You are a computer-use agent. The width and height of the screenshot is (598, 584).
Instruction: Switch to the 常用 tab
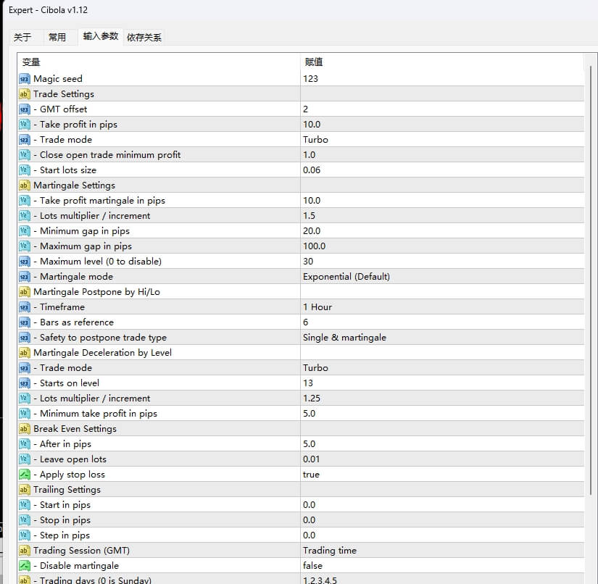click(x=58, y=36)
